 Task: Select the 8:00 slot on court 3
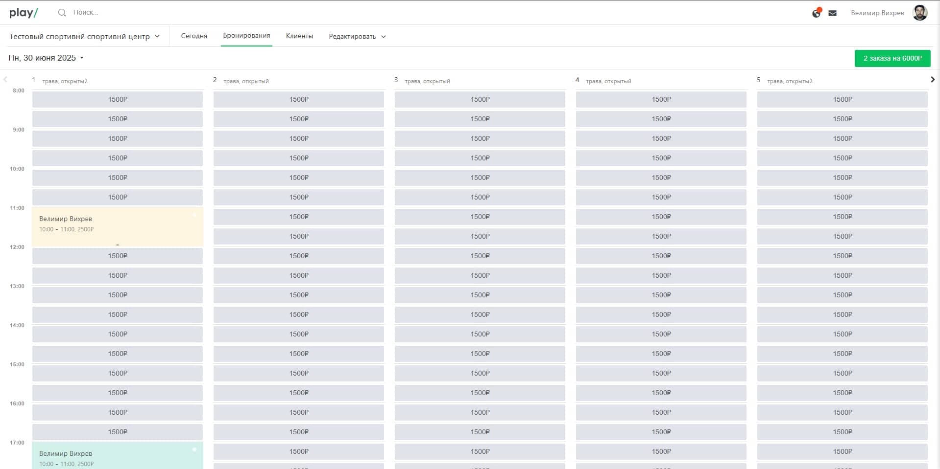pyautogui.click(x=480, y=99)
